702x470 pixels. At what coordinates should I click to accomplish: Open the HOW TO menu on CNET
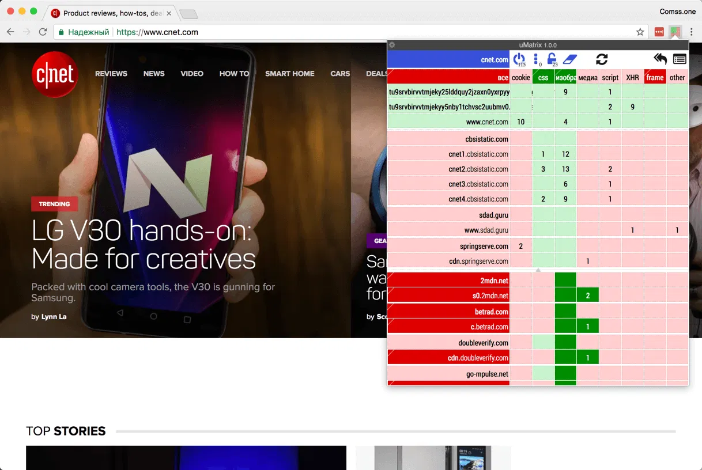pyautogui.click(x=234, y=73)
